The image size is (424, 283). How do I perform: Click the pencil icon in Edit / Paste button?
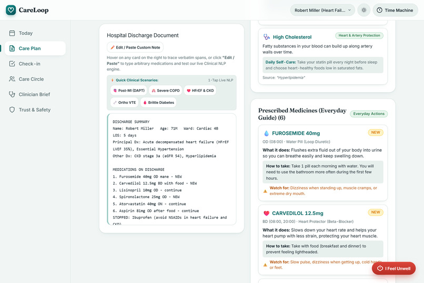pyautogui.click(x=113, y=47)
